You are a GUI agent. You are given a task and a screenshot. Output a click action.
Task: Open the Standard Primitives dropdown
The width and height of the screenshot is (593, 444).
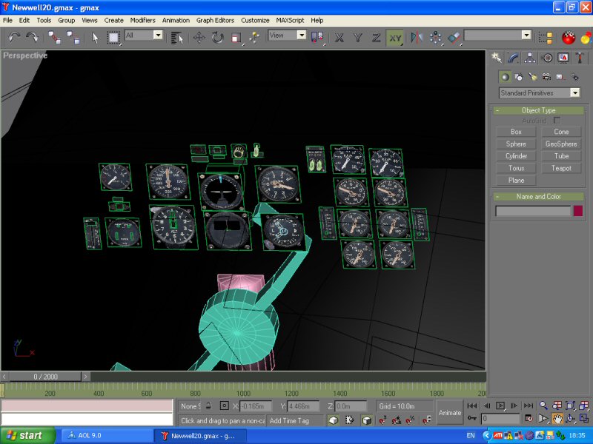click(539, 93)
